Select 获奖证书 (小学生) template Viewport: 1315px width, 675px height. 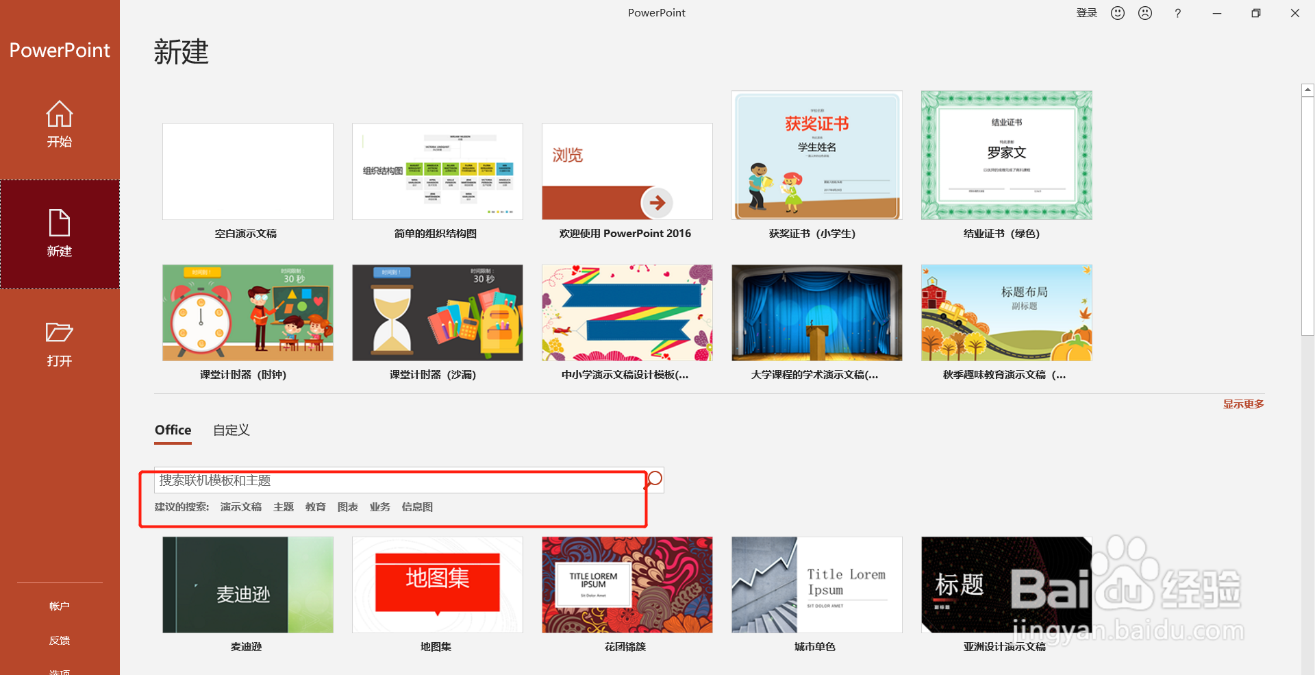(817, 156)
